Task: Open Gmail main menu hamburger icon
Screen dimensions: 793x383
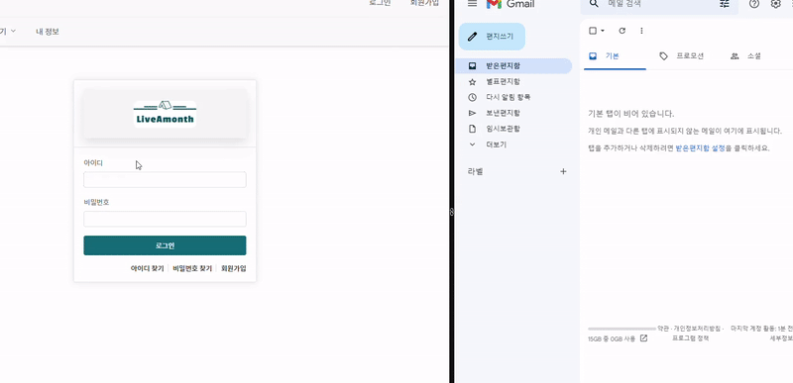Action: click(x=473, y=4)
